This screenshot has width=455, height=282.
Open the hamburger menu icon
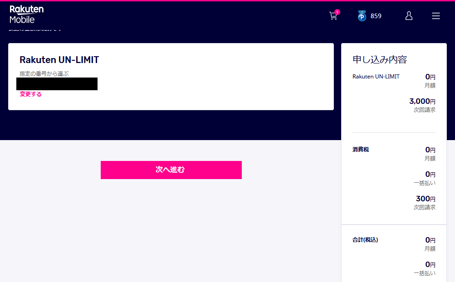tap(436, 16)
